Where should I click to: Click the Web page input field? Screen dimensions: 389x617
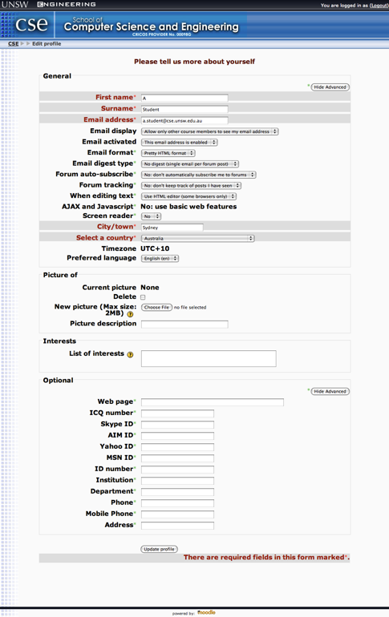[x=213, y=402]
